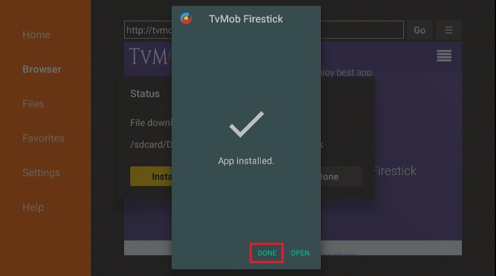Open Favorites from the sidebar
This screenshot has height=276, width=496.
click(43, 139)
